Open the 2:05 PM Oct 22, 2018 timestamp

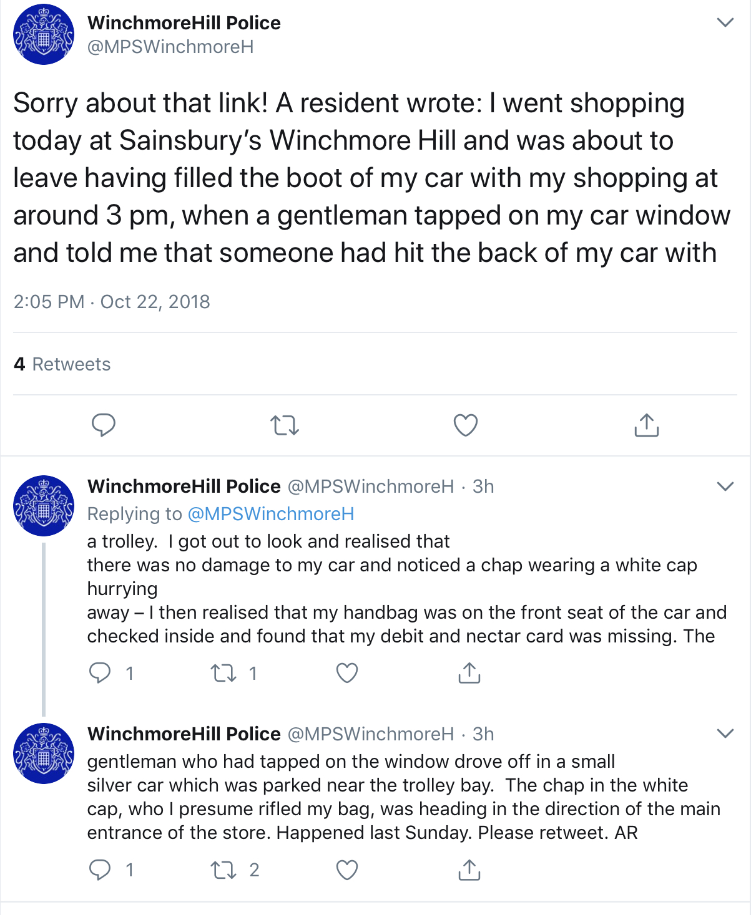(x=112, y=302)
